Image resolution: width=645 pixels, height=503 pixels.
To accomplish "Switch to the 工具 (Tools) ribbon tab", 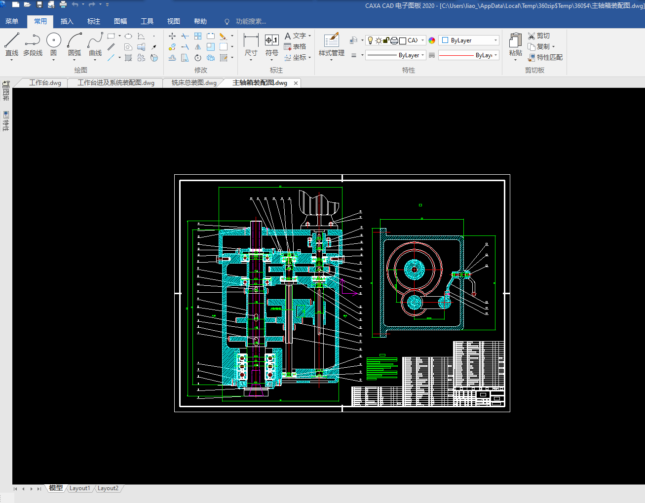I will [x=147, y=21].
